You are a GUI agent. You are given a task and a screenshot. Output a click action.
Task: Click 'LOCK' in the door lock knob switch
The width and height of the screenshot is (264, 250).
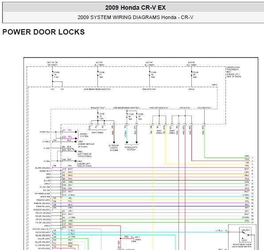coord(245,240)
